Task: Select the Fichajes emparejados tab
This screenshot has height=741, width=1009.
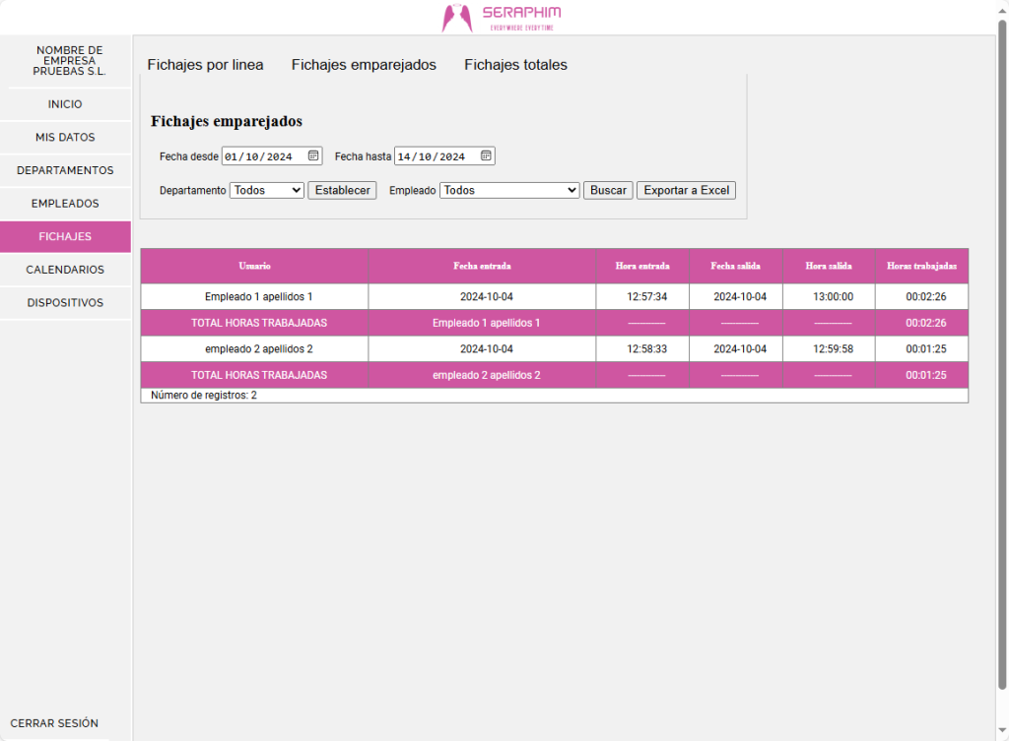Action: click(364, 65)
